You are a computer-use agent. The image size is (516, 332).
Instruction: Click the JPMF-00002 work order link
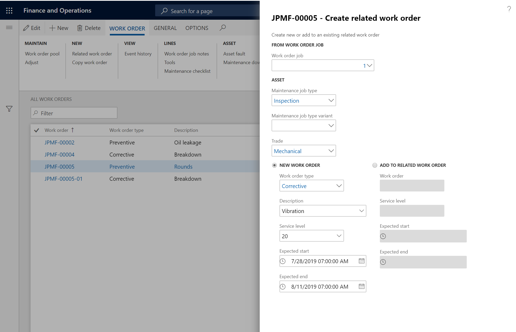[60, 143]
